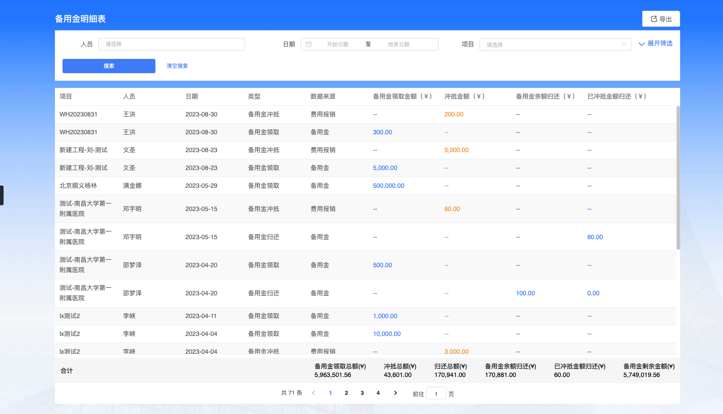Select page number 3
The image size is (723, 414).
362,393
